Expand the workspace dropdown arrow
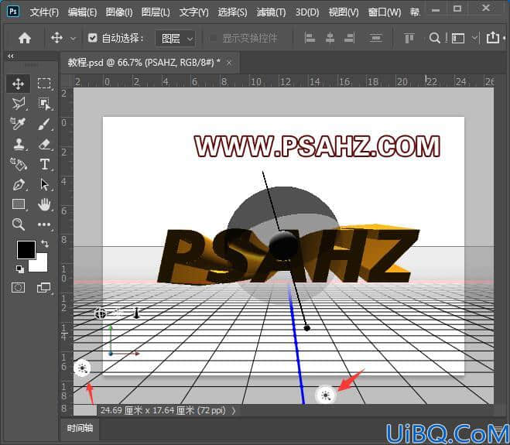510x445 pixels. click(x=474, y=39)
